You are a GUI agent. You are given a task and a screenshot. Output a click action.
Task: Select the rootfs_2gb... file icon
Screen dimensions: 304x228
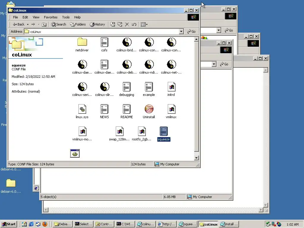tap(142, 132)
